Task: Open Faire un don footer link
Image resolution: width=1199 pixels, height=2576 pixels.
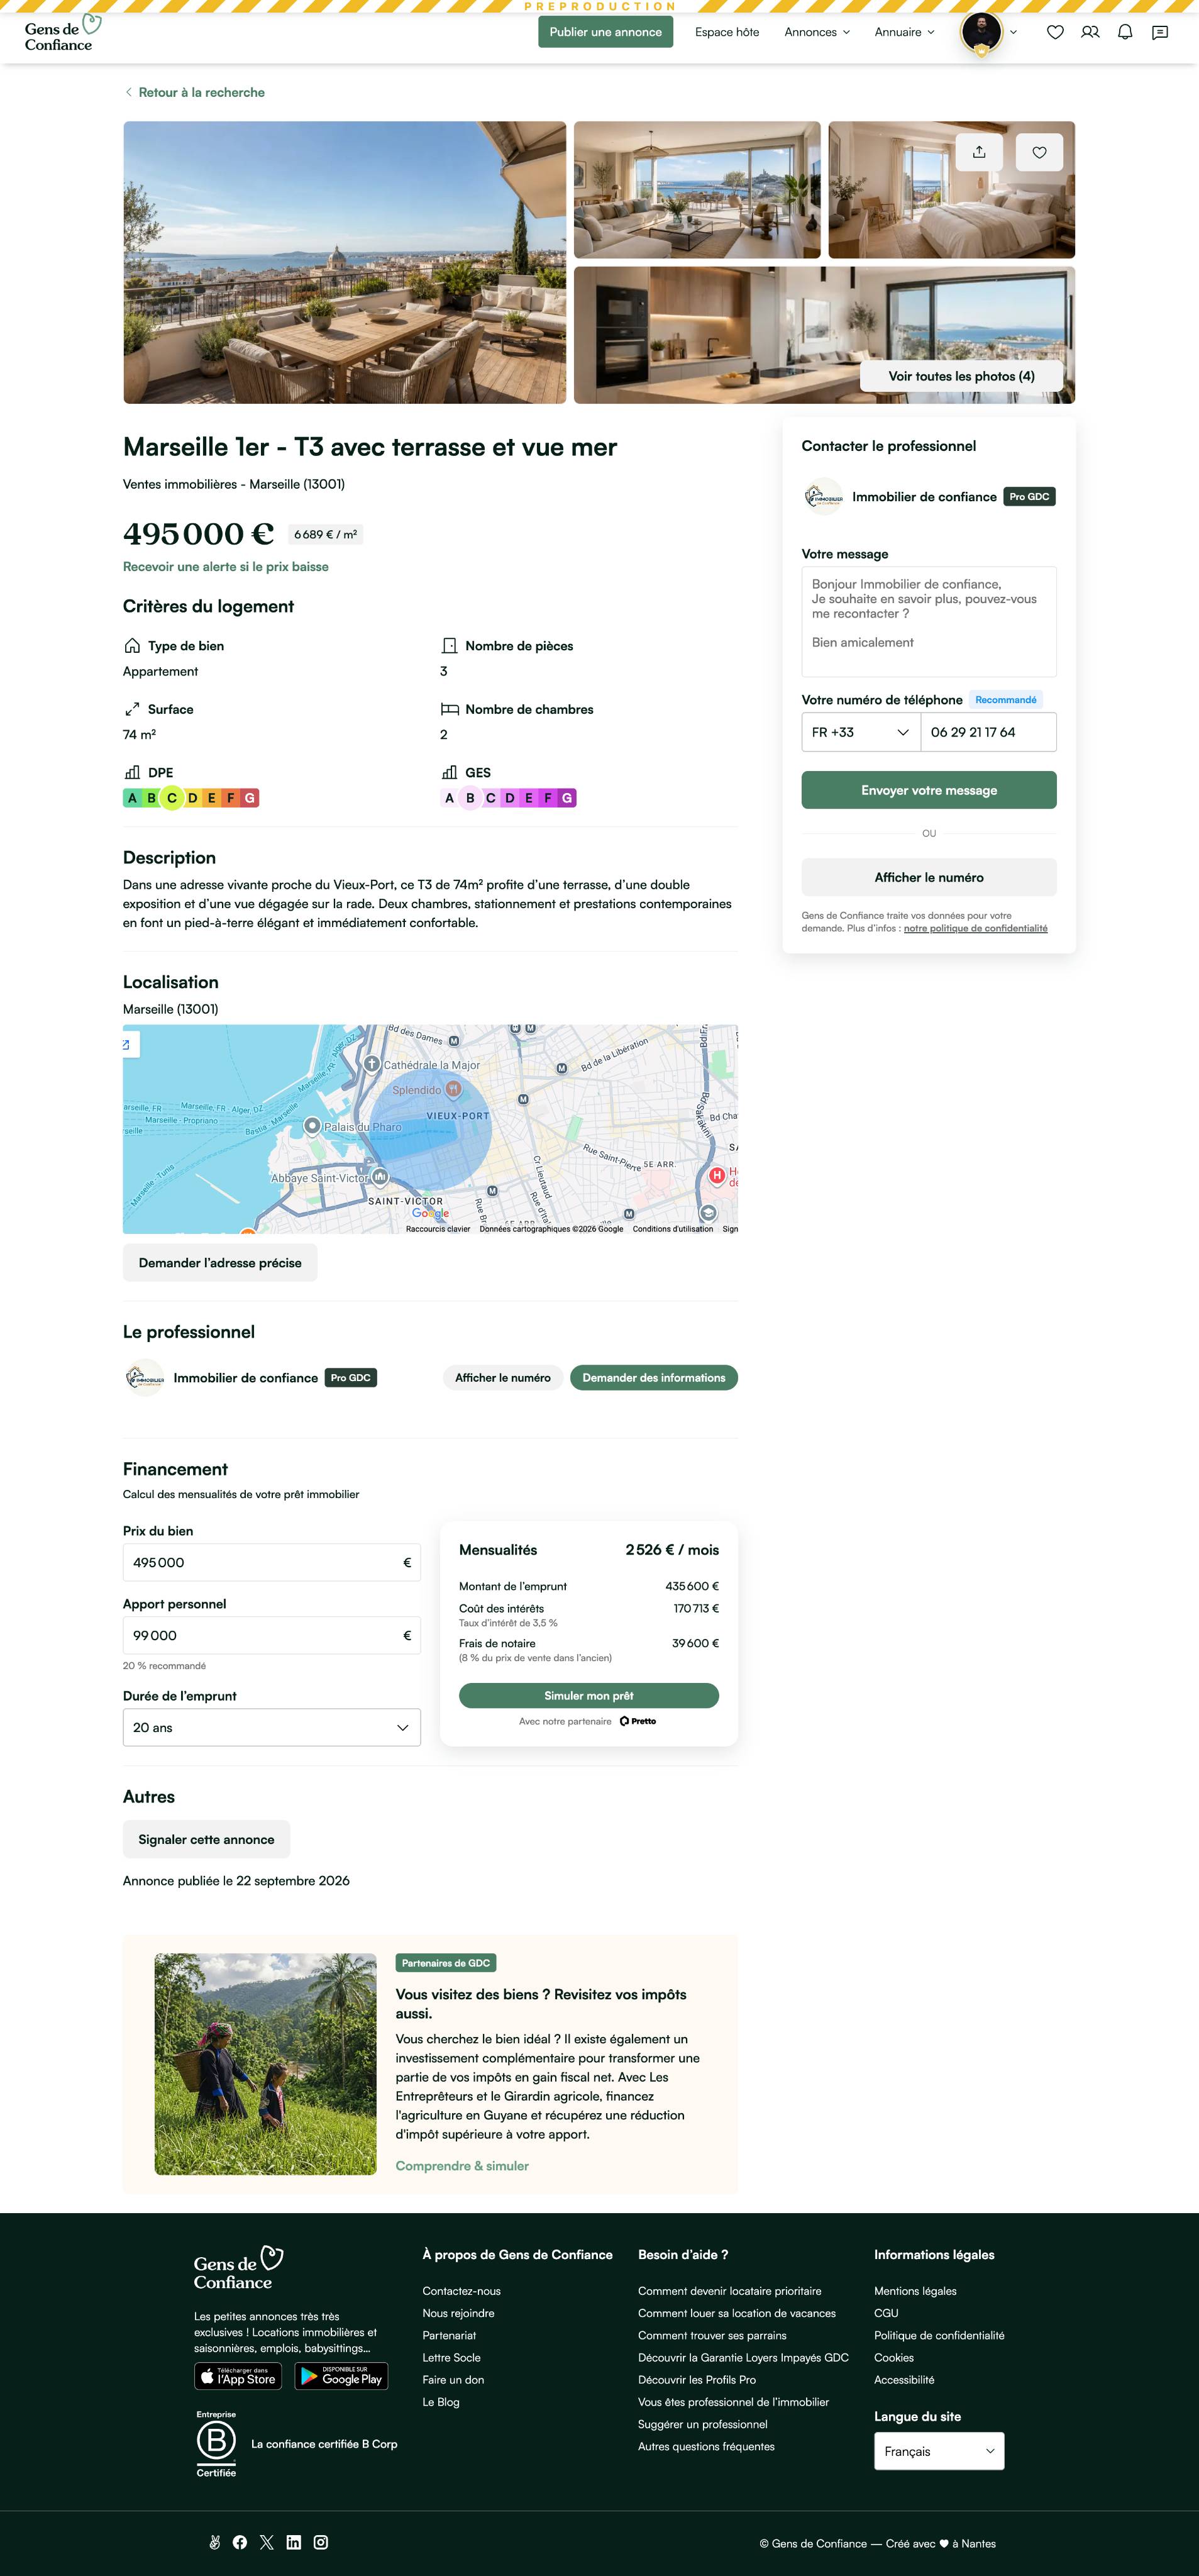Action: pyautogui.click(x=453, y=2380)
